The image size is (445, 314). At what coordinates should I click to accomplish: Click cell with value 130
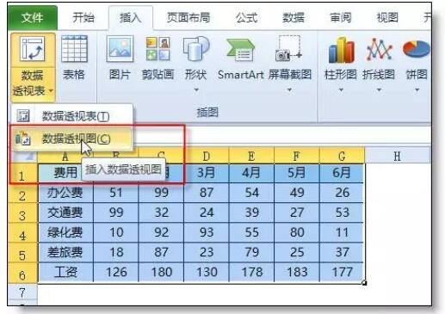point(207,272)
